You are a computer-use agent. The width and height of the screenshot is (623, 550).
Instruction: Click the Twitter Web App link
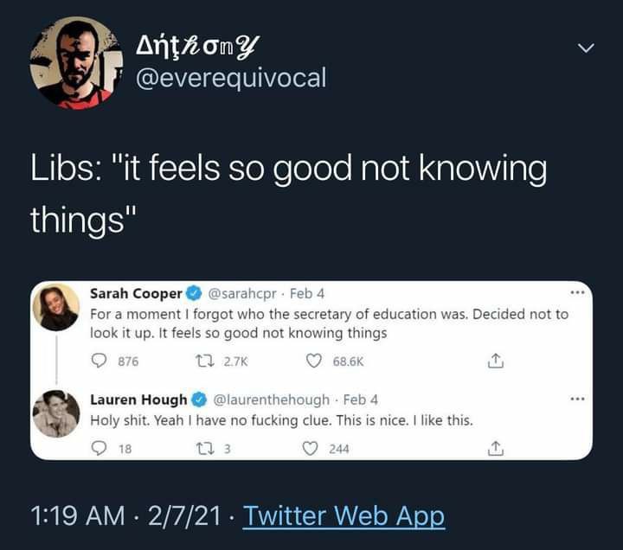(x=344, y=516)
